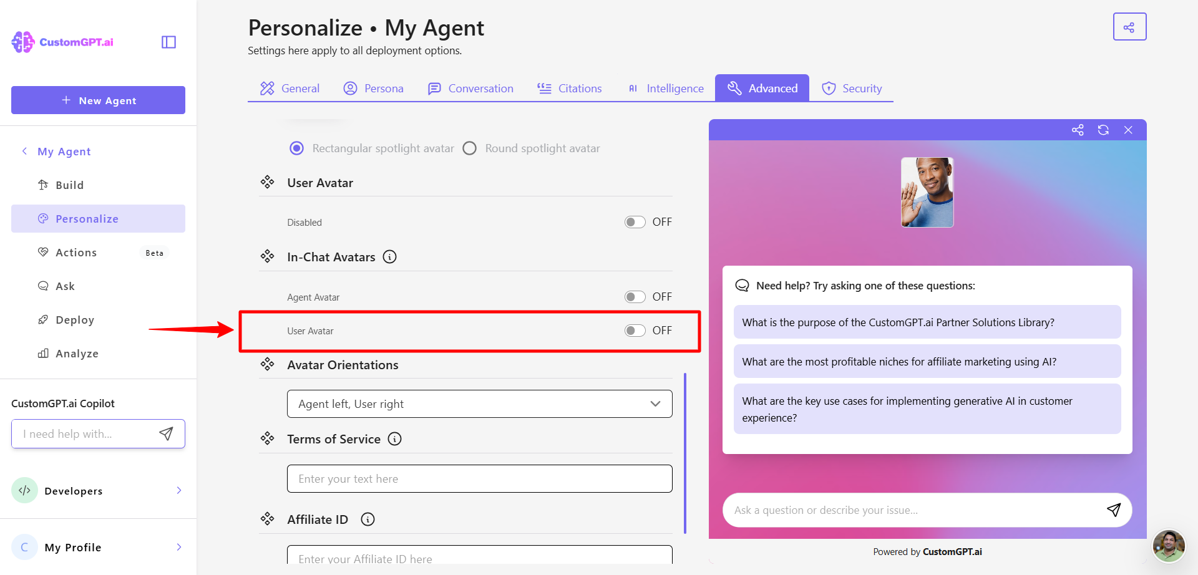Image resolution: width=1198 pixels, height=575 pixels.
Task: Collapse the sidebar panel icon
Action: 168,42
